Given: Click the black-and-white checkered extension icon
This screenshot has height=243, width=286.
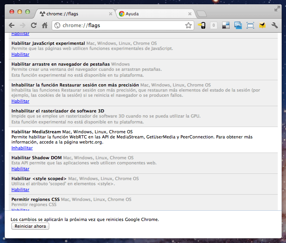Looking at the screenshot, I should (226, 26).
